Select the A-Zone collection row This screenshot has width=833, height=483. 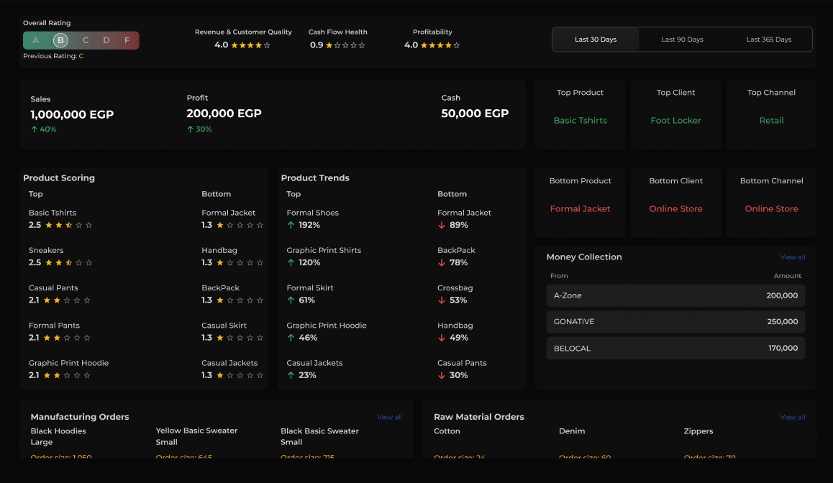click(675, 295)
